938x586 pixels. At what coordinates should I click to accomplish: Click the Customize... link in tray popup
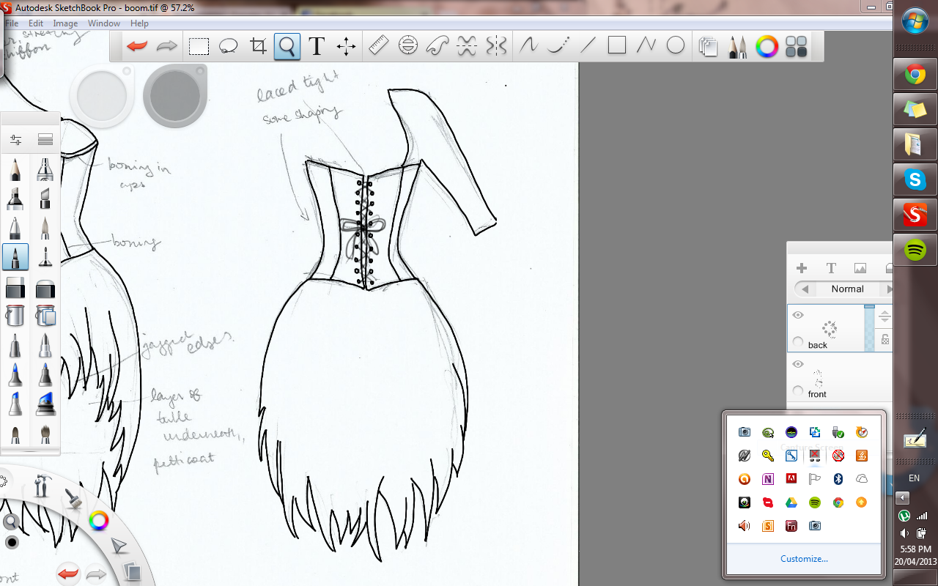click(804, 559)
